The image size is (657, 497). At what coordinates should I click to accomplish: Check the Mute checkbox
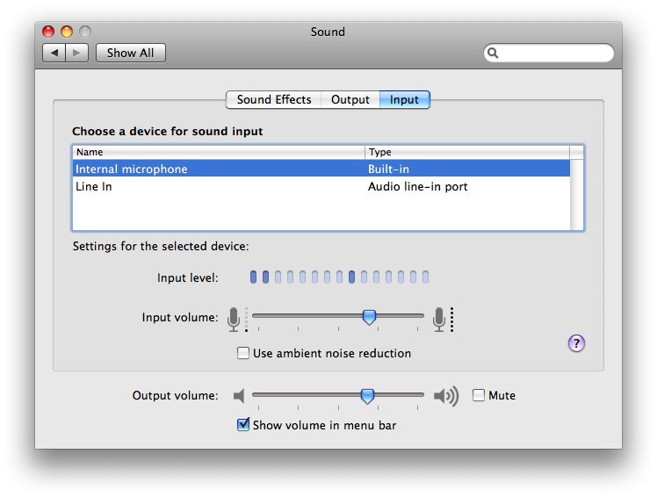[x=479, y=395]
